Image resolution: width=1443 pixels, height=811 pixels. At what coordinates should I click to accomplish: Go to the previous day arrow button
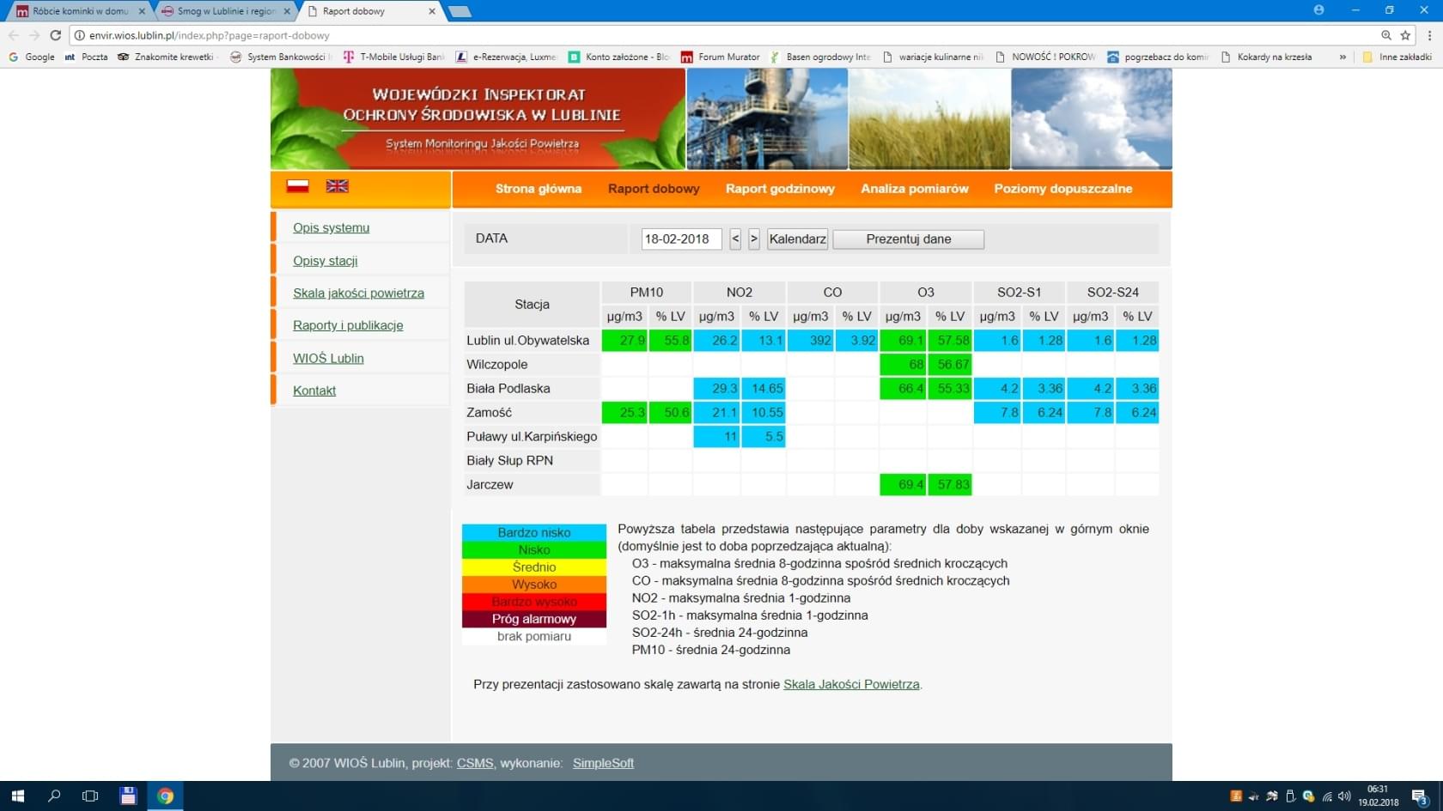735,239
